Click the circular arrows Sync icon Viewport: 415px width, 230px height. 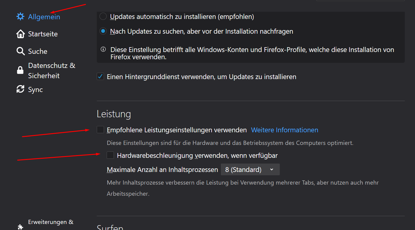click(20, 89)
